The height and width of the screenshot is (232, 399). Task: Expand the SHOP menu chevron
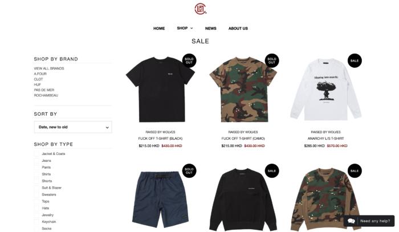[192, 29]
